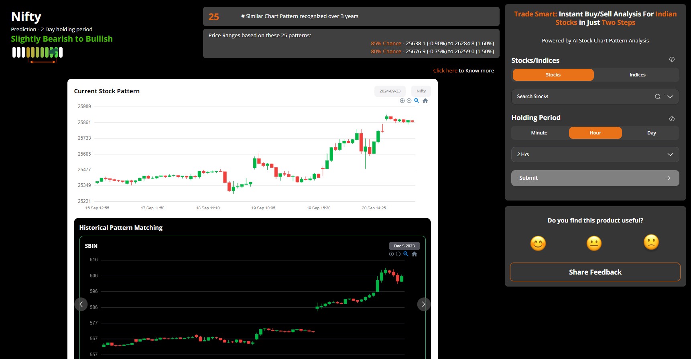Zoom in on Current Stock Pattern chart
691x359 pixels.
click(402, 101)
